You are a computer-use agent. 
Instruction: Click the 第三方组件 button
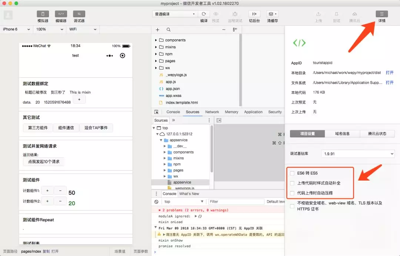(x=38, y=128)
